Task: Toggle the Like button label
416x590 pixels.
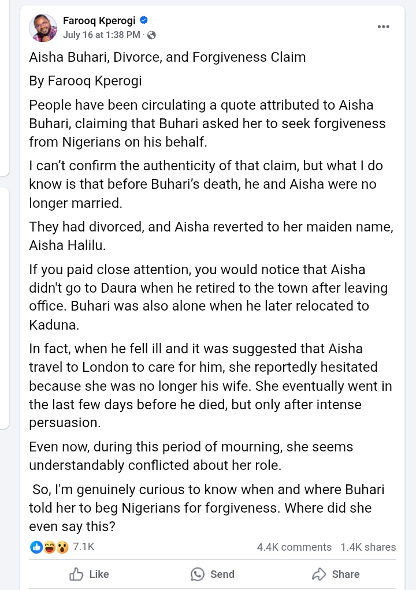Action: [99, 574]
